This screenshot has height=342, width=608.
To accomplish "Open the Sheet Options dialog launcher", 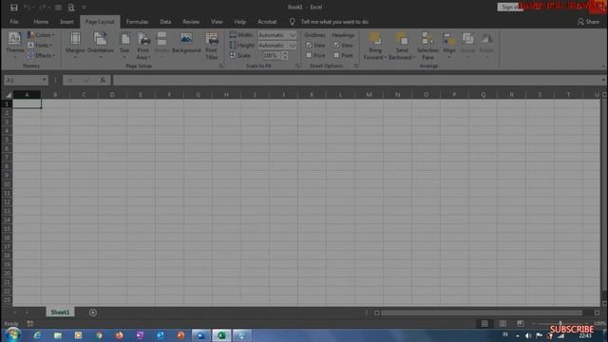I will click(x=355, y=66).
